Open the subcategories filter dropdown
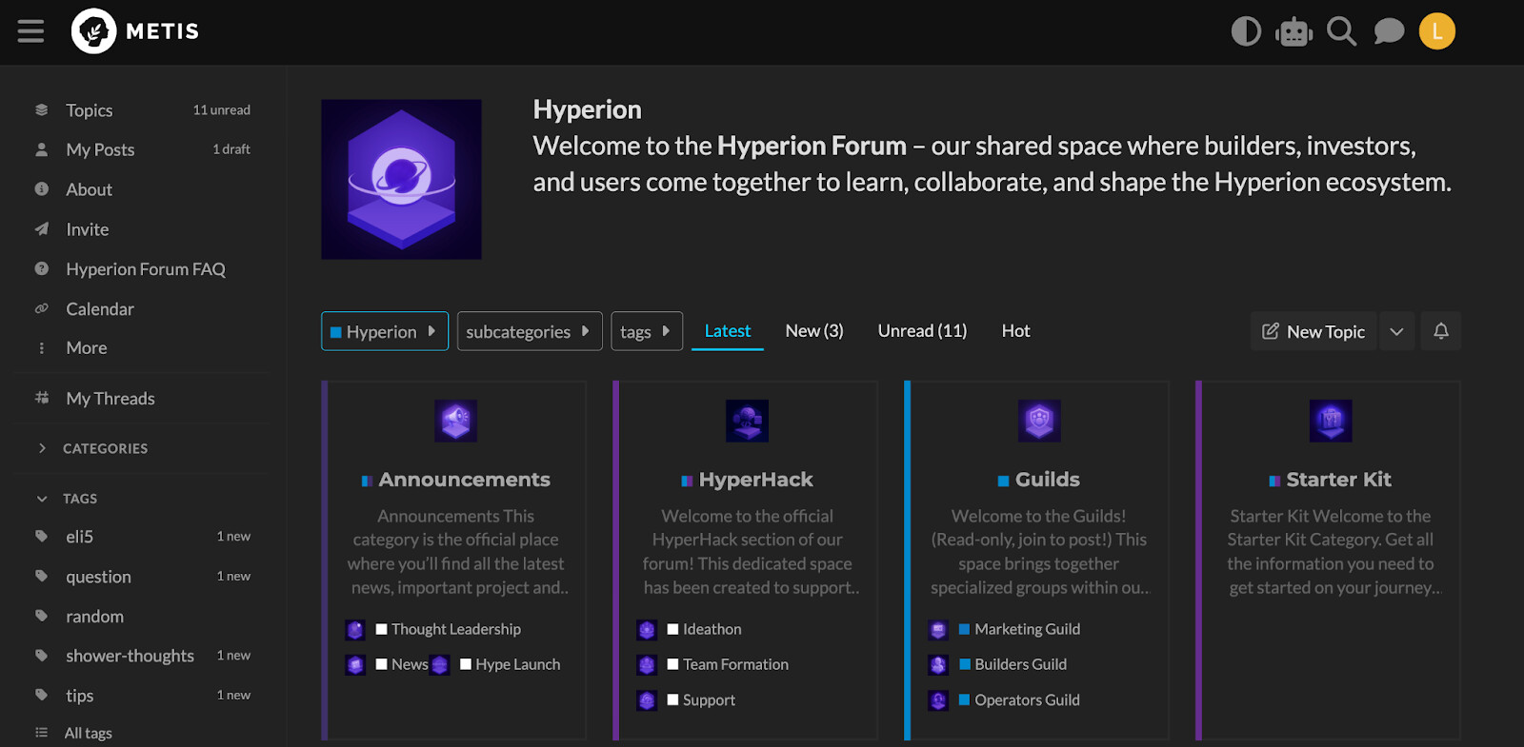The image size is (1524, 747). pos(529,331)
